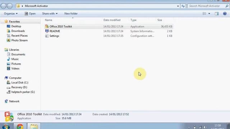Viewport: 230px width, 129px height.
Task: Click the System Informatio... type cell
Action: (x=142, y=31)
